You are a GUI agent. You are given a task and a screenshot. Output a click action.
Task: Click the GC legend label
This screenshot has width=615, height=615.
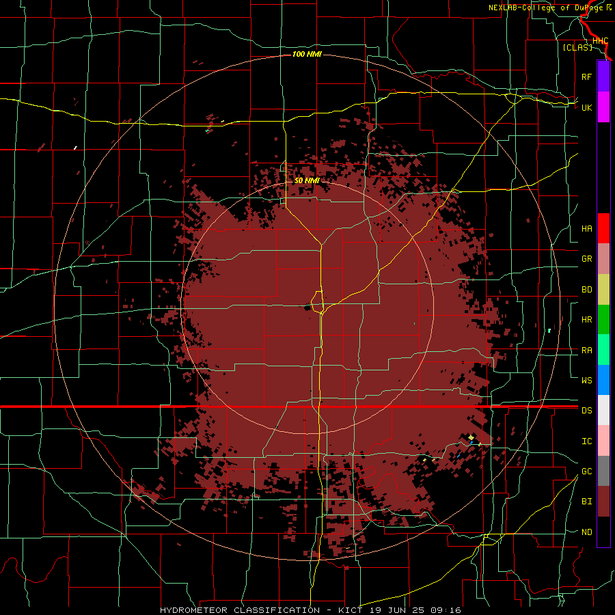(586, 471)
